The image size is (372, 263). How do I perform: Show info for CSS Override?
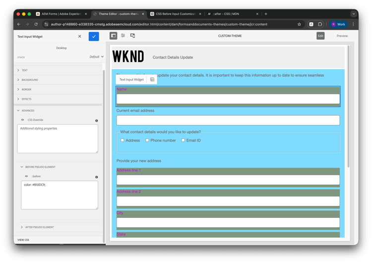(x=97, y=121)
